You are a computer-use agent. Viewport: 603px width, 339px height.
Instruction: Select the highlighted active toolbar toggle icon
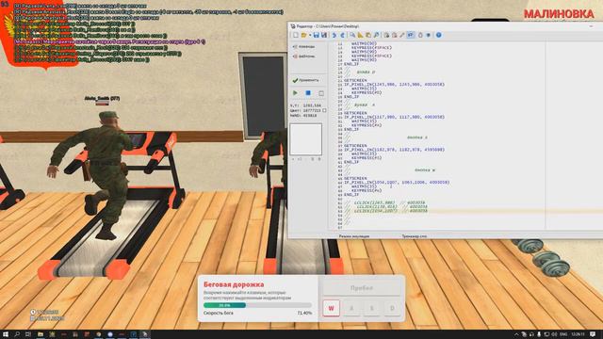pyautogui.click(x=411, y=35)
